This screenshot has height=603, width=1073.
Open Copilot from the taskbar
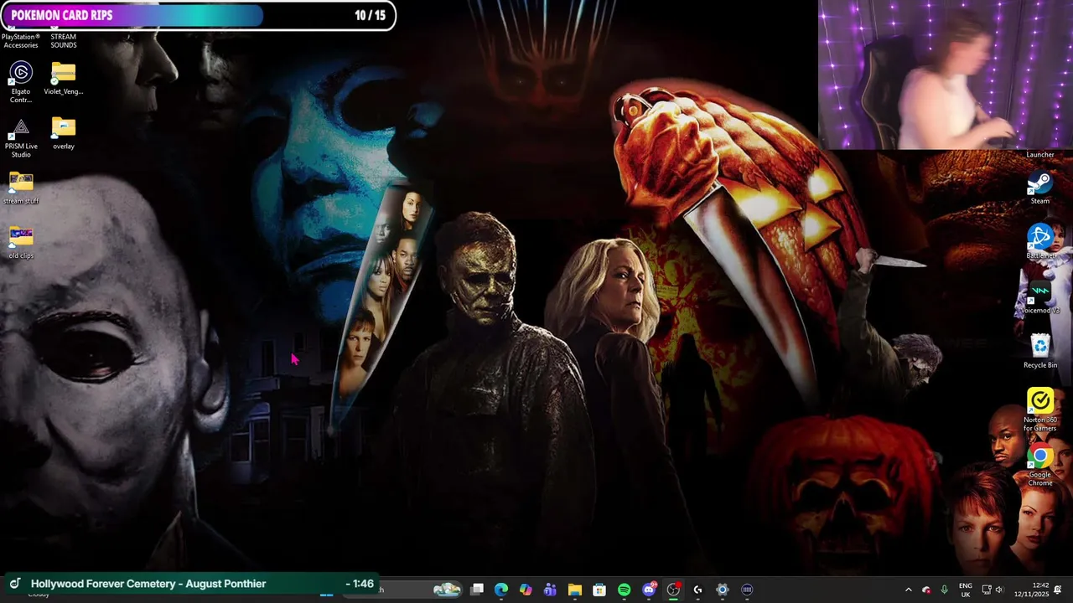526,590
